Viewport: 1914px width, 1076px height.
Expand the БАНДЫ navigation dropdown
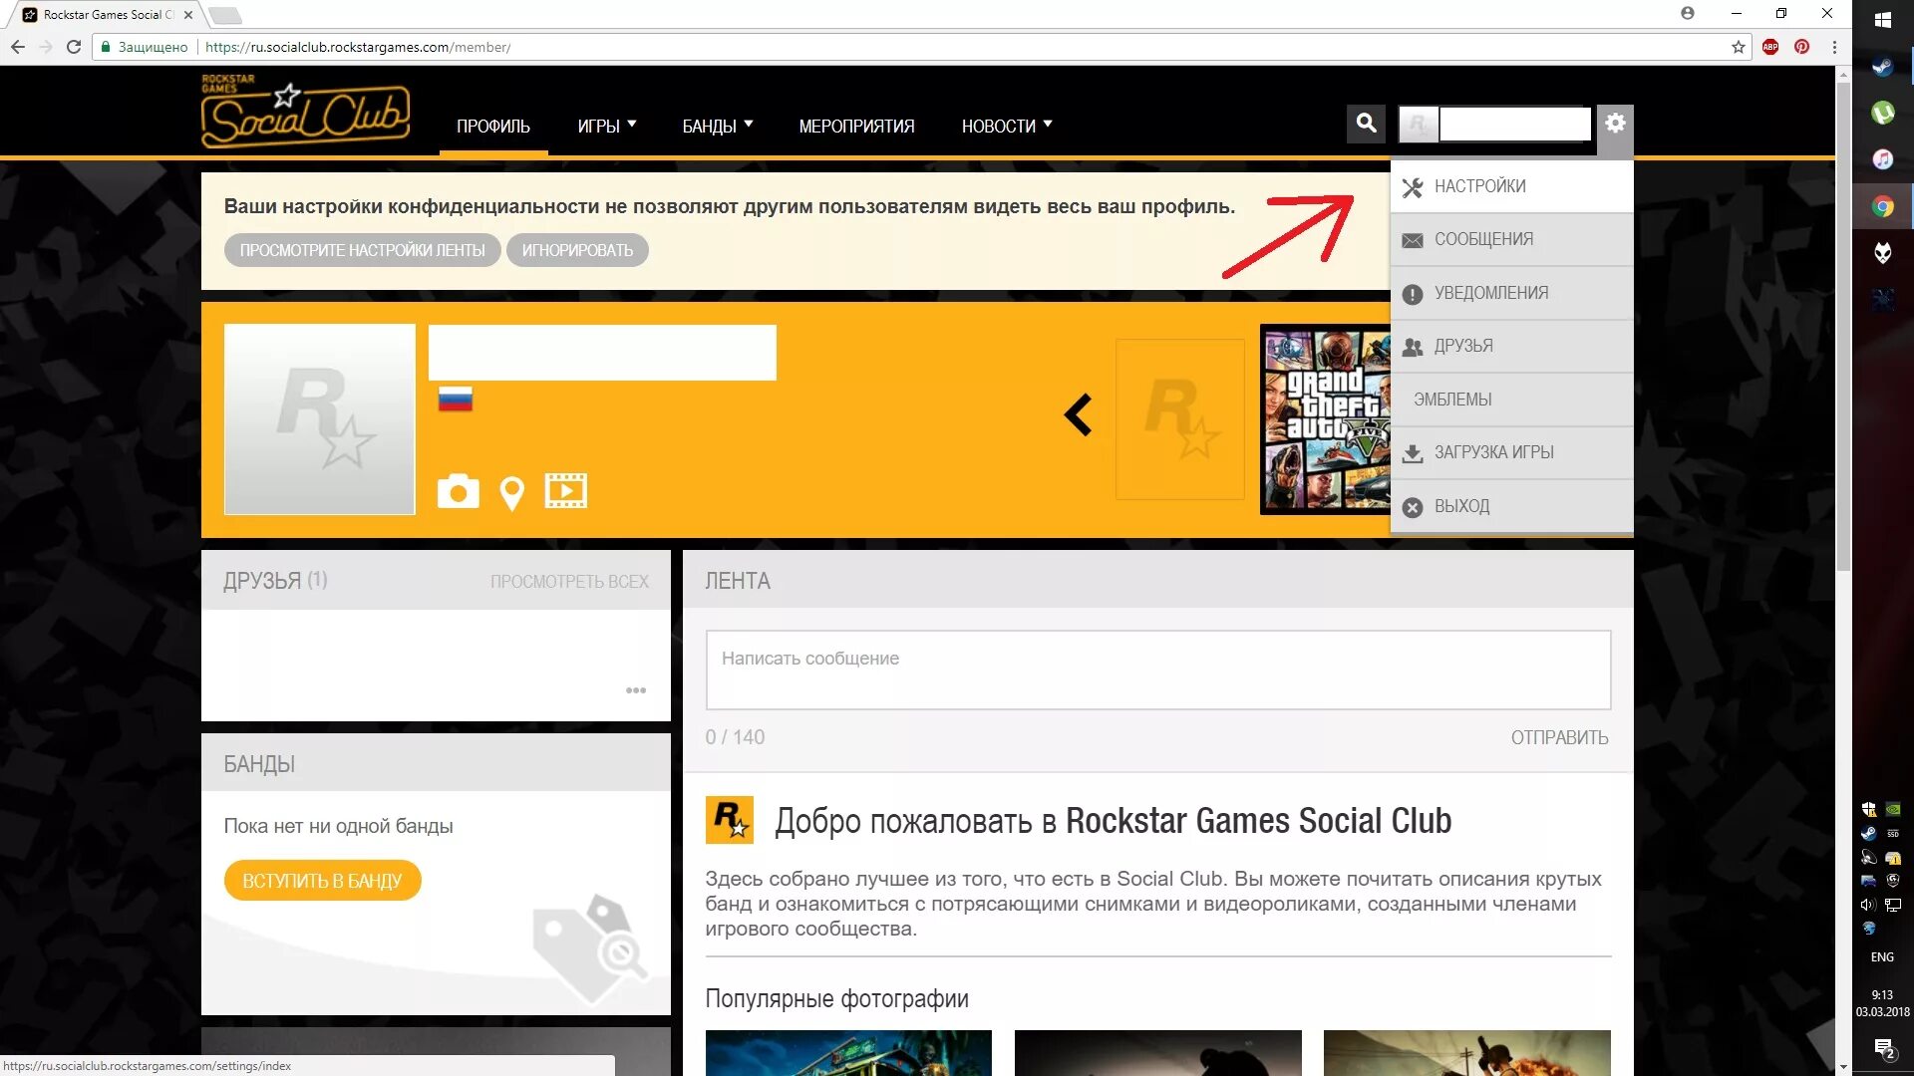point(717,127)
